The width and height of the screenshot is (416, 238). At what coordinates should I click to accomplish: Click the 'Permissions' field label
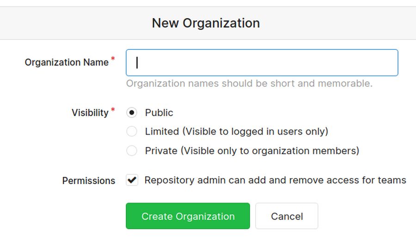click(x=89, y=181)
